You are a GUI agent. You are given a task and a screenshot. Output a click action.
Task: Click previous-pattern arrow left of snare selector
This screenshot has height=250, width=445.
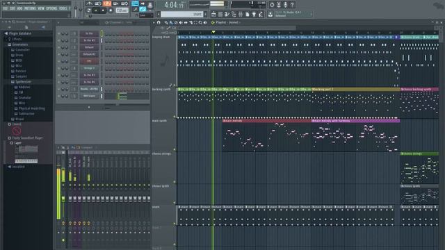coord(159,14)
